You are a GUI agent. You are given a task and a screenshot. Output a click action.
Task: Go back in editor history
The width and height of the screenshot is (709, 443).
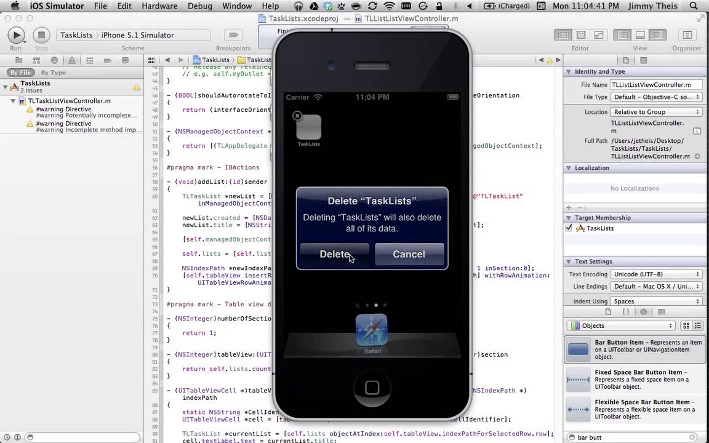(167, 60)
